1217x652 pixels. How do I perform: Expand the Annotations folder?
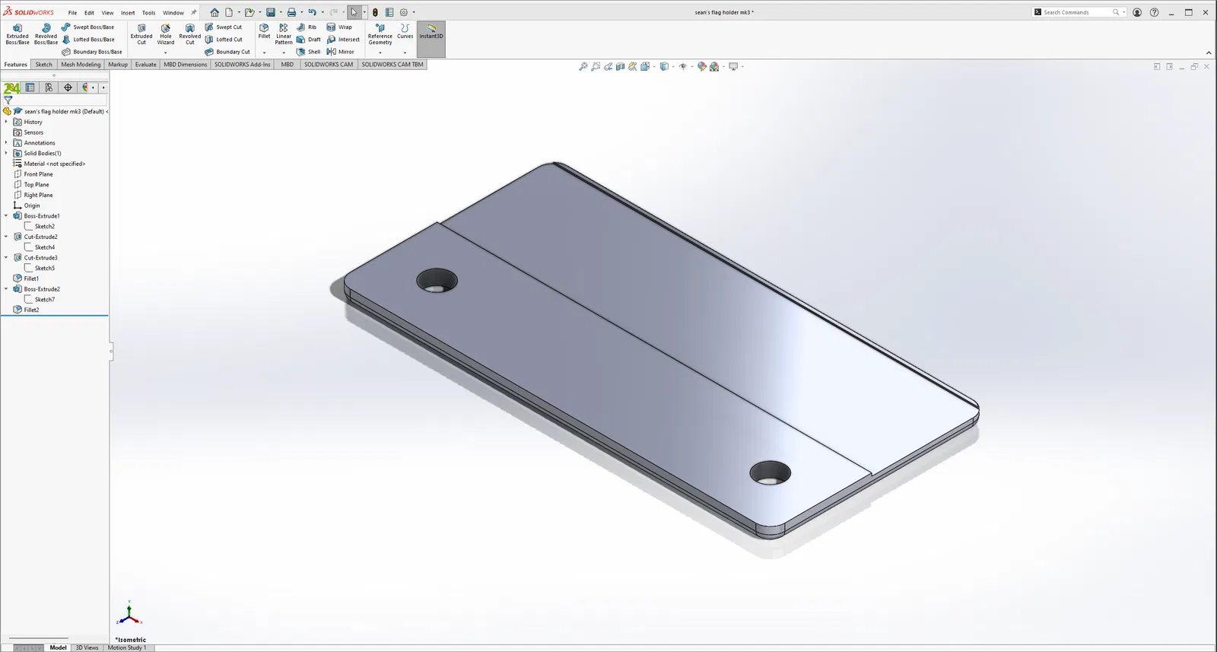click(6, 142)
